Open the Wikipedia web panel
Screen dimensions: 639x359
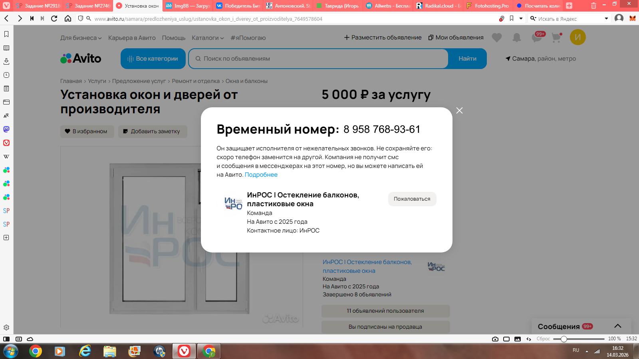(6, 156)
